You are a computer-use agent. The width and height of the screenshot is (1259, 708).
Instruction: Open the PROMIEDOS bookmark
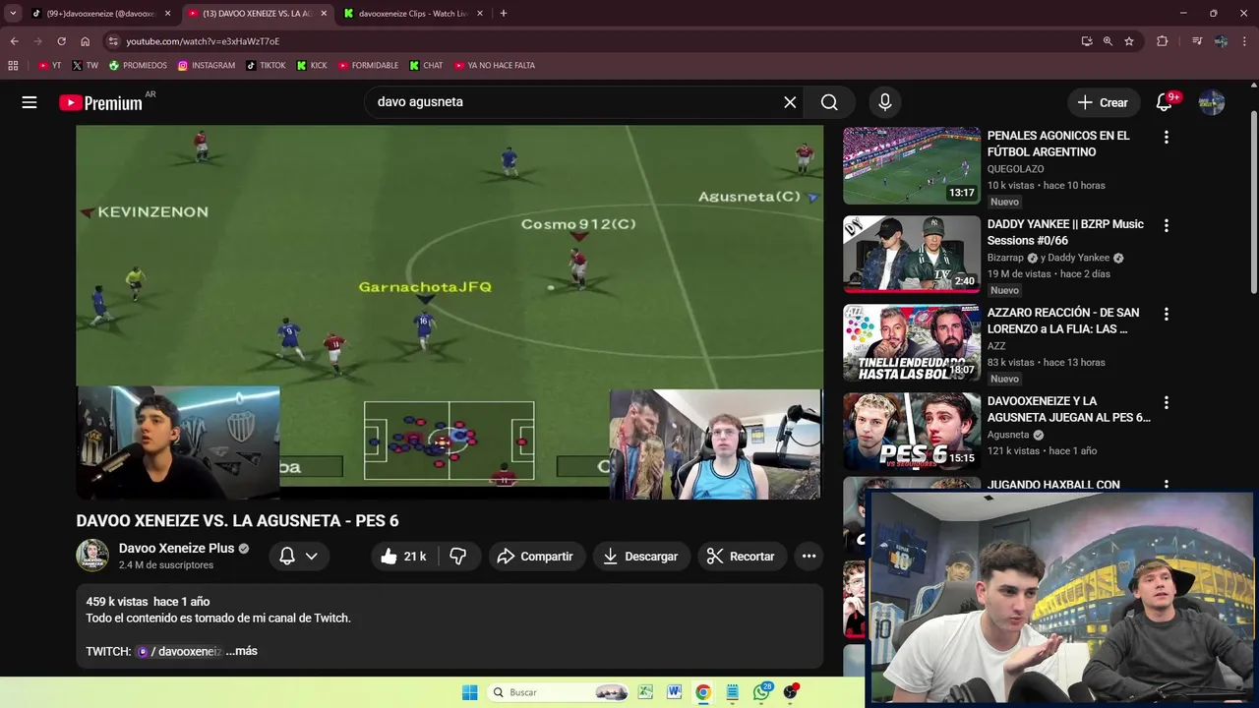(138, 66)
